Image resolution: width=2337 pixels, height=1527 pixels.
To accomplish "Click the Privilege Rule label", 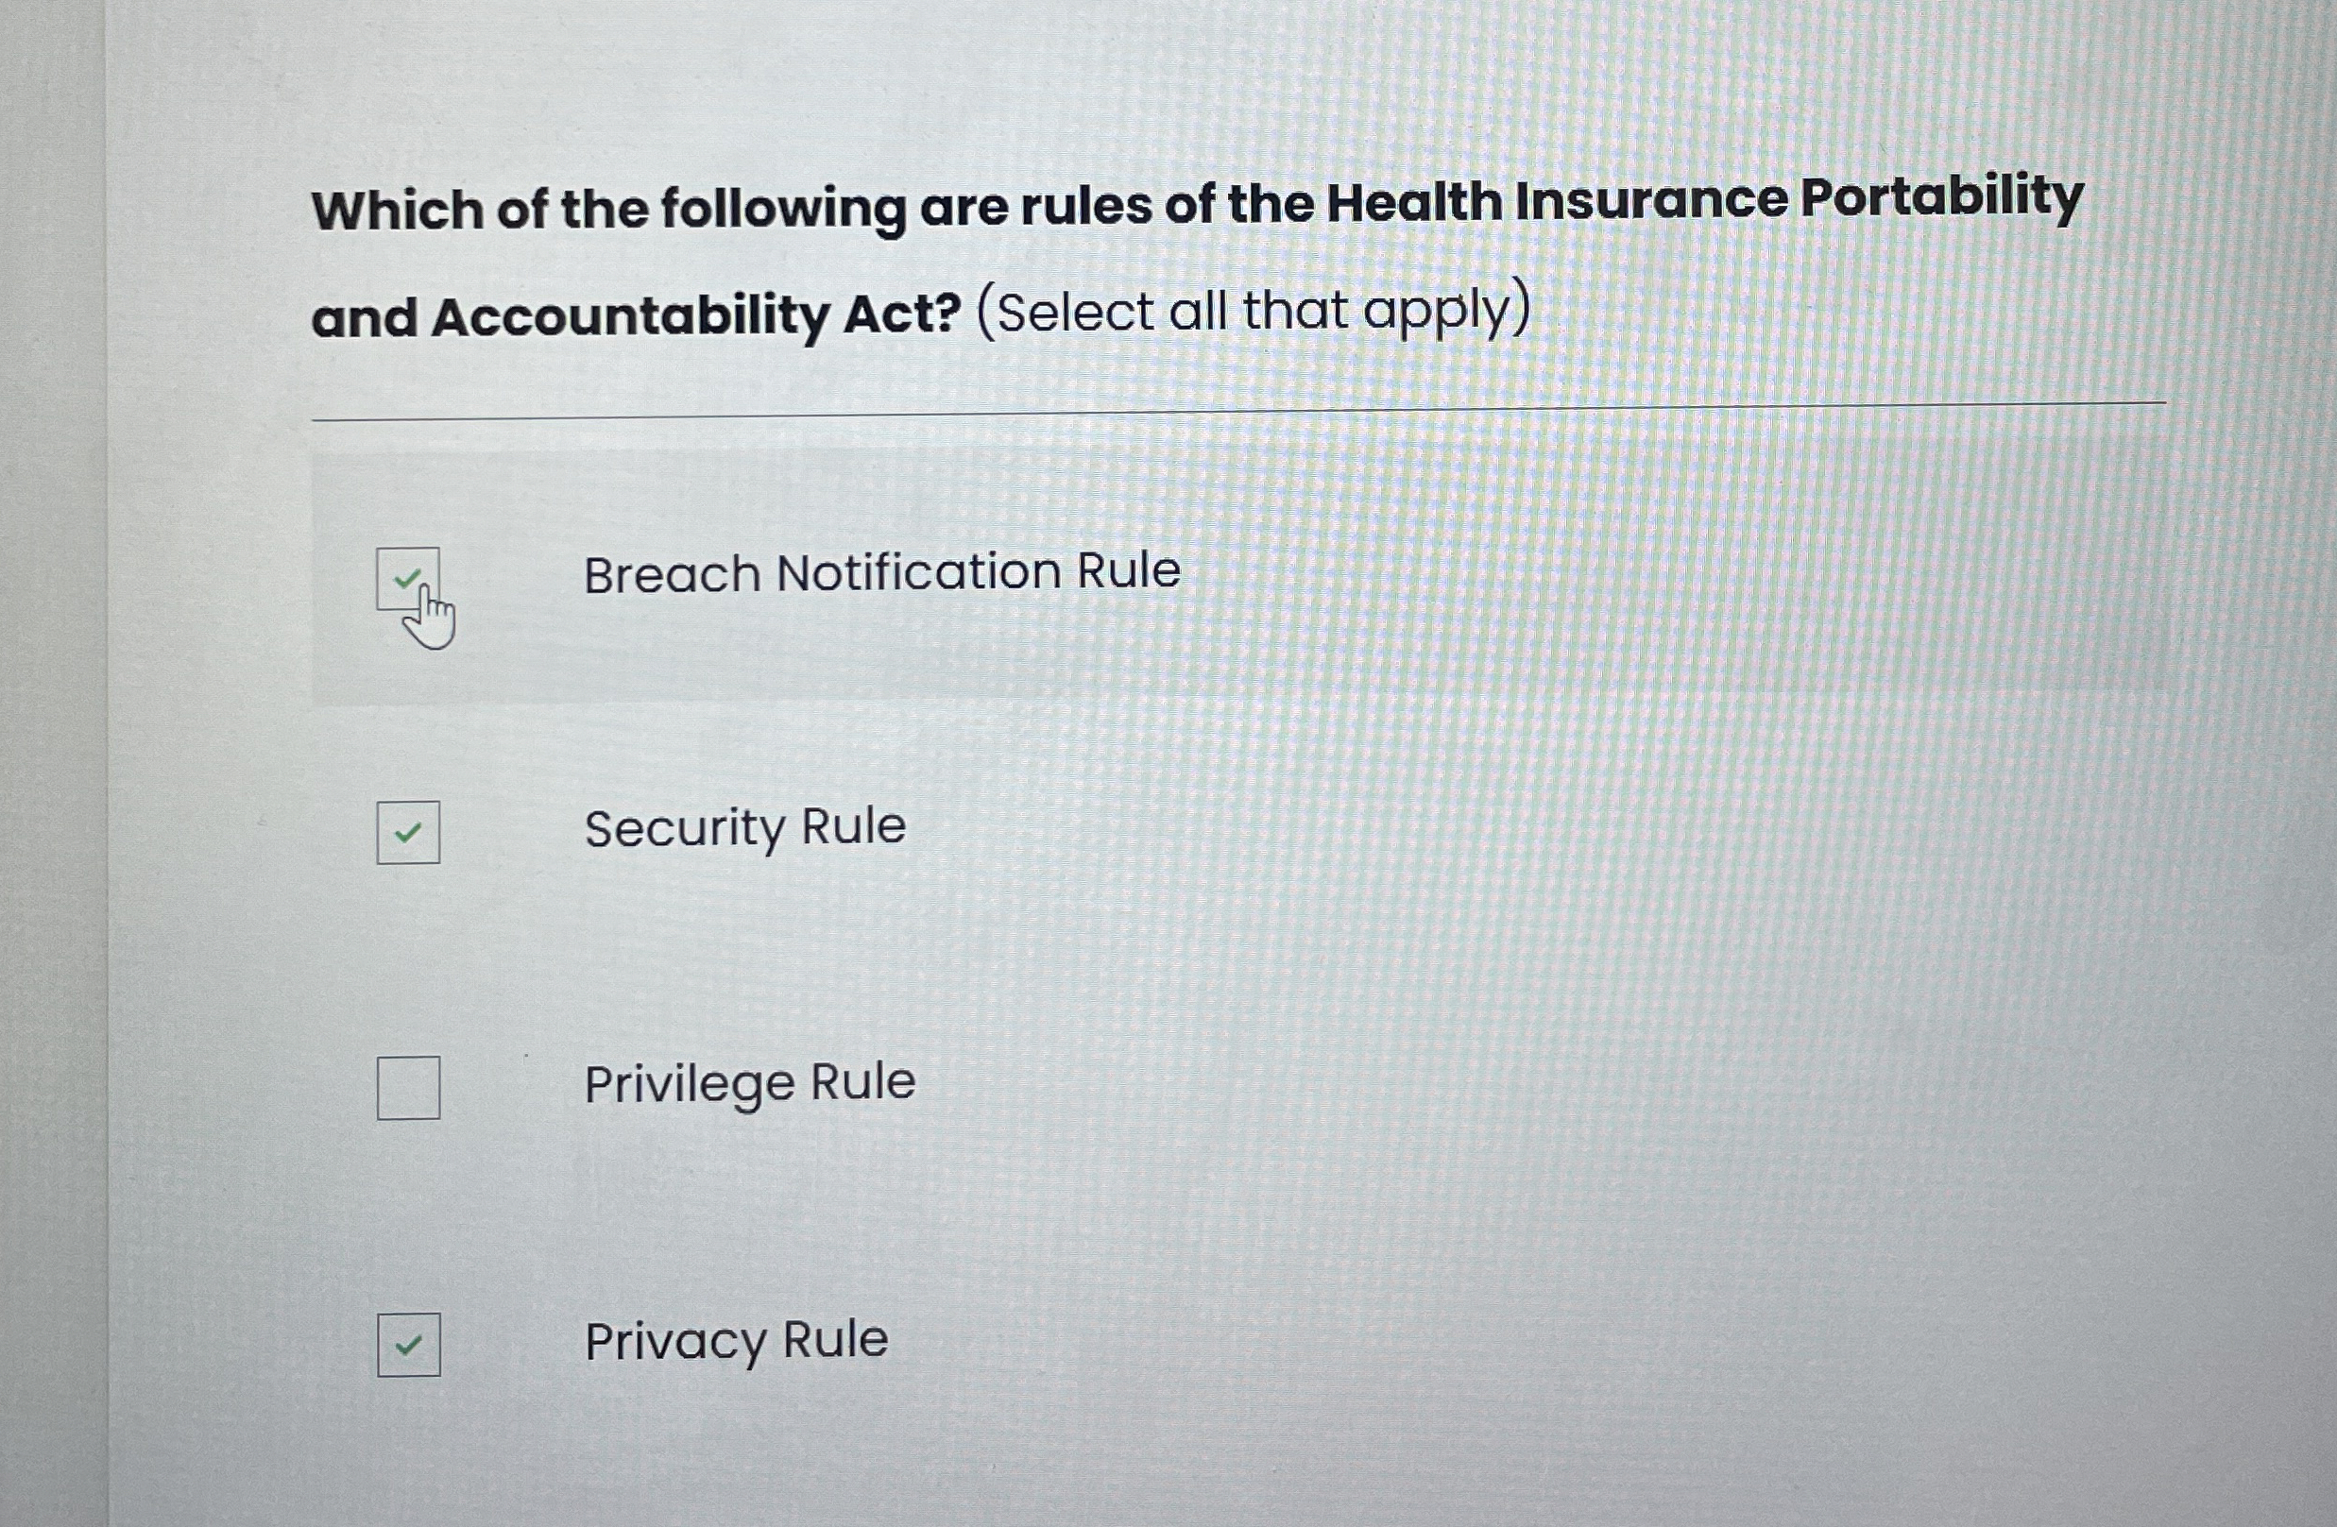I will coord(748,1081).
